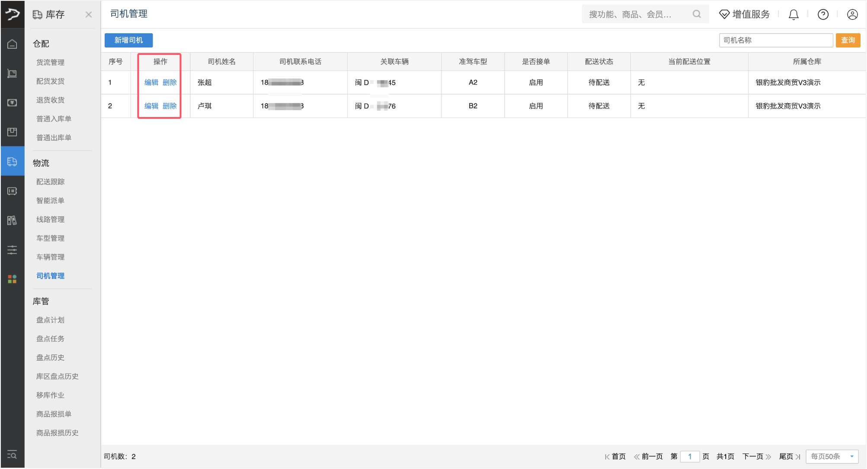The image size is (867, 469).
Task: Open the truck logistics icon in sidebar
Action: 12,162
